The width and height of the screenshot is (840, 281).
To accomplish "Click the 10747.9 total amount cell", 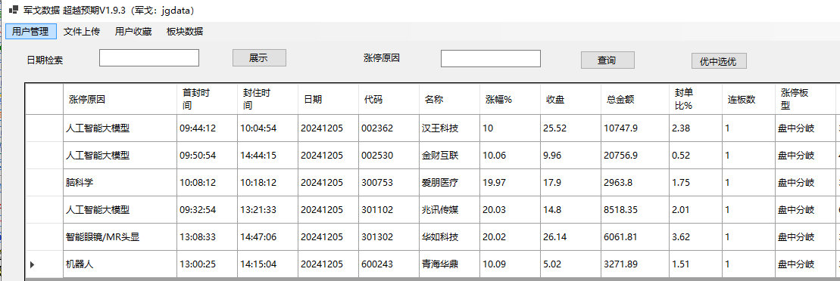I will [635, 128].
